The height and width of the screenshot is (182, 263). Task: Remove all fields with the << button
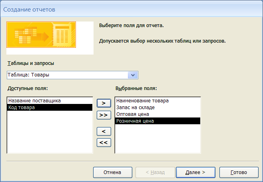coord(104,143)
